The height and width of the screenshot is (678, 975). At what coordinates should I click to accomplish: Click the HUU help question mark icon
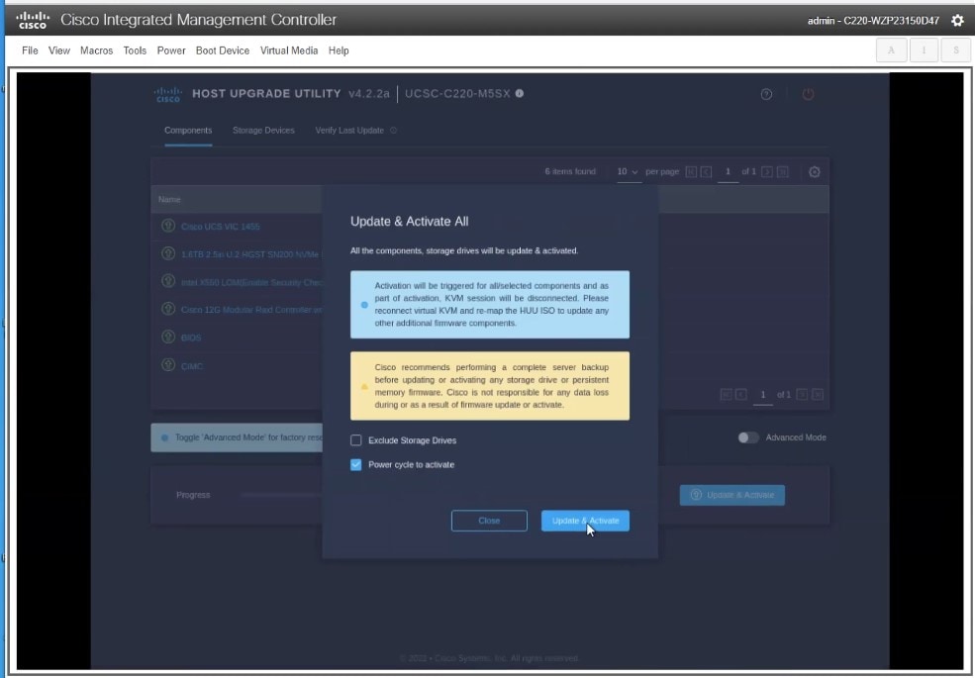(766, 94)
